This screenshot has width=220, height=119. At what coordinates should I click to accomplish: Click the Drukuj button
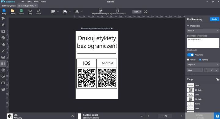200,116
